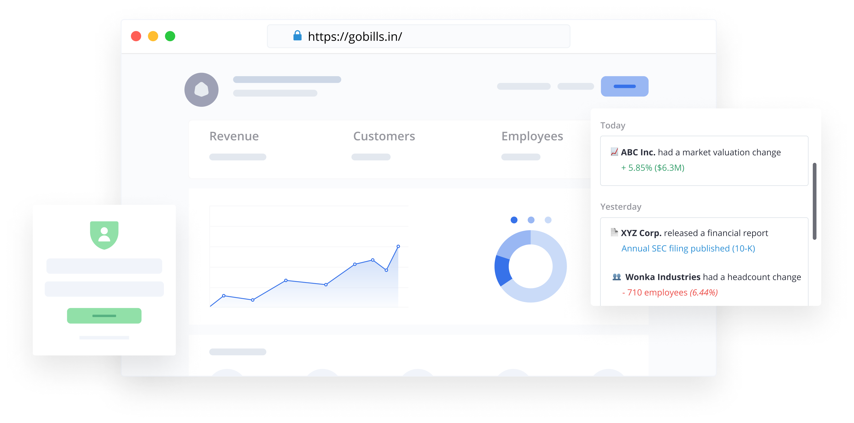Click the blue padlock icon in address bar
The width and height of the screenshot is (854, 423).
click(x=298, y=36)
